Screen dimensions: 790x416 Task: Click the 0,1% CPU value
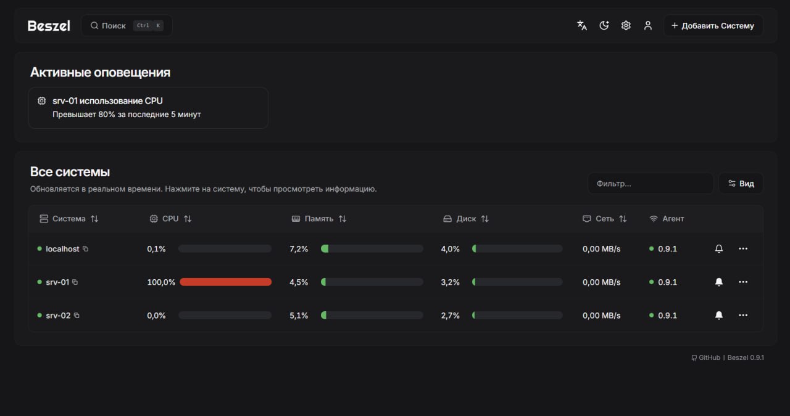(x=156, y=249)
